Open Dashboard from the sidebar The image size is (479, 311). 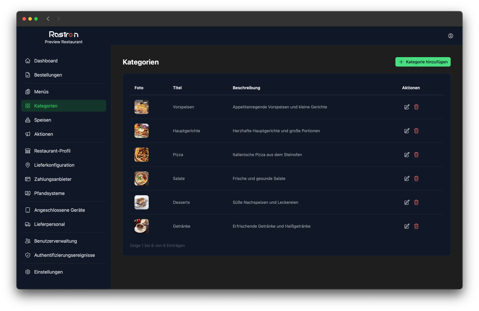(46, 61)
